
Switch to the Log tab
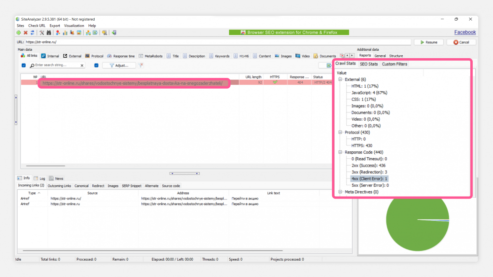click(x=39, y=178)
